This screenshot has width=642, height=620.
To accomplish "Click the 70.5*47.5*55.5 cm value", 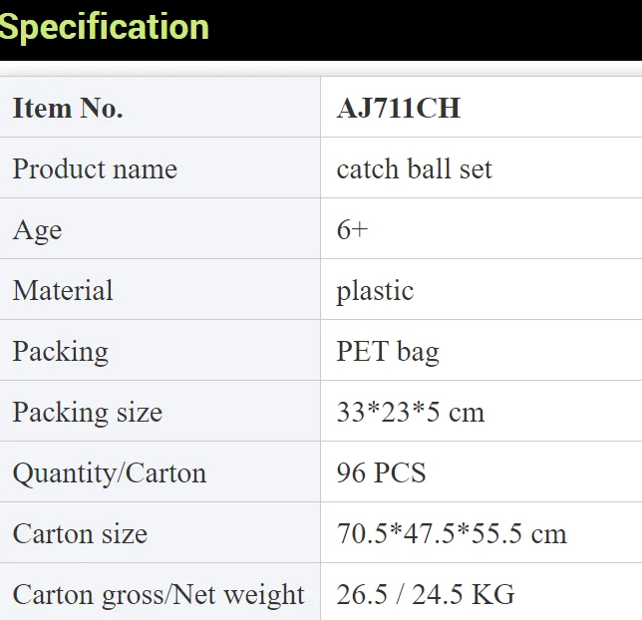I will [x=452, y=533].
